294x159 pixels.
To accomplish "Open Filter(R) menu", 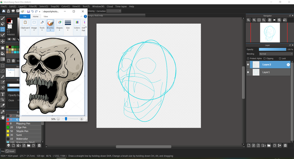I will 33,6.
